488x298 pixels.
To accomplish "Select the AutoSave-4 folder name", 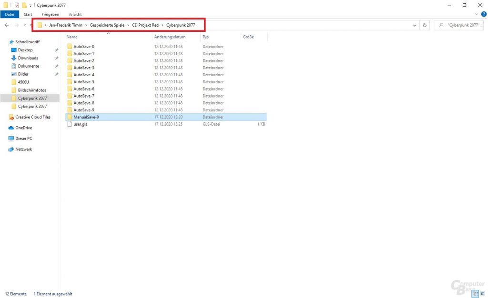I will 84,75.
